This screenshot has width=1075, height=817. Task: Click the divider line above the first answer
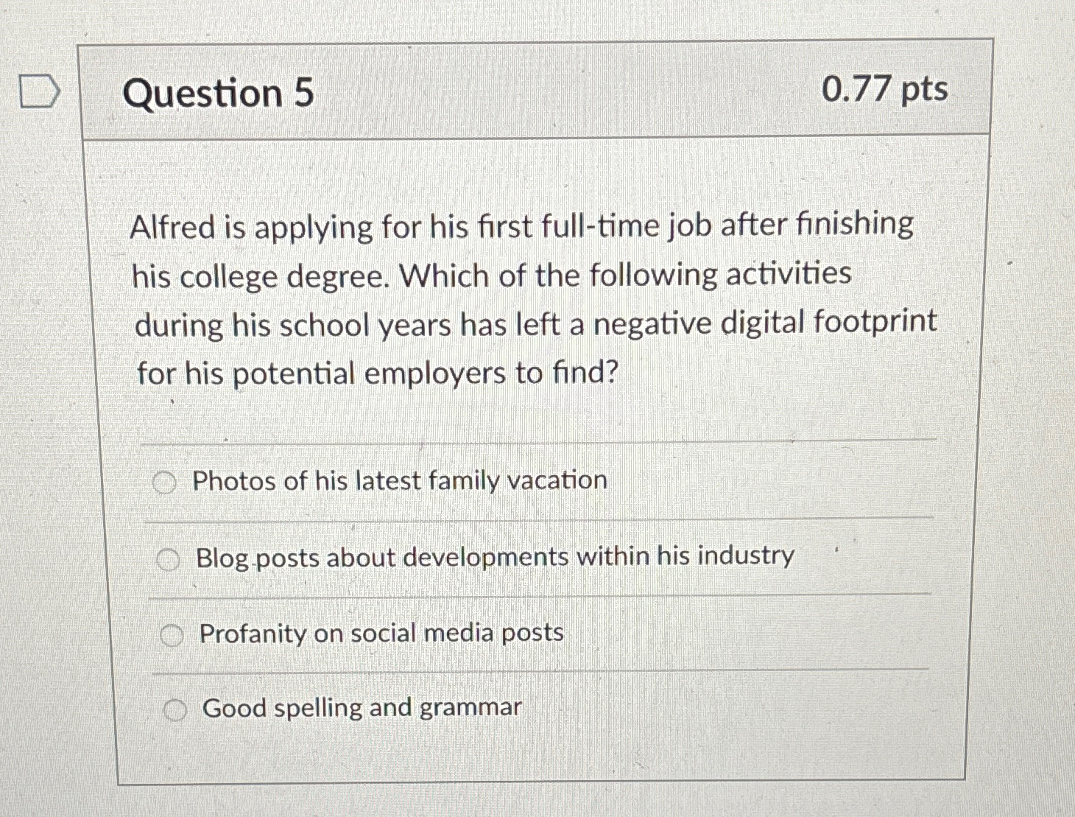(x=537, y=443)
